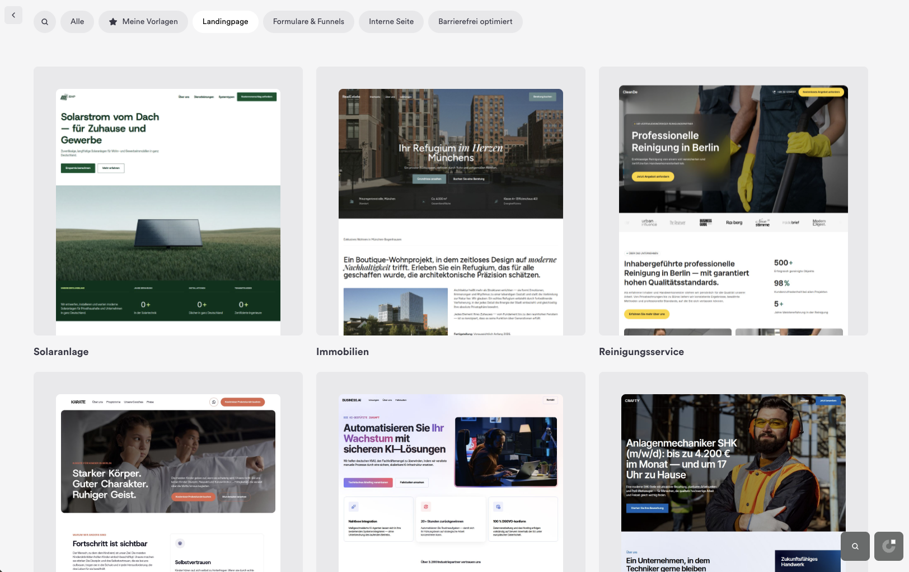909x572 pixels.
Task: Open the Formulare & Funnels category
Action: pyautogui.click(x=308, y=22)
